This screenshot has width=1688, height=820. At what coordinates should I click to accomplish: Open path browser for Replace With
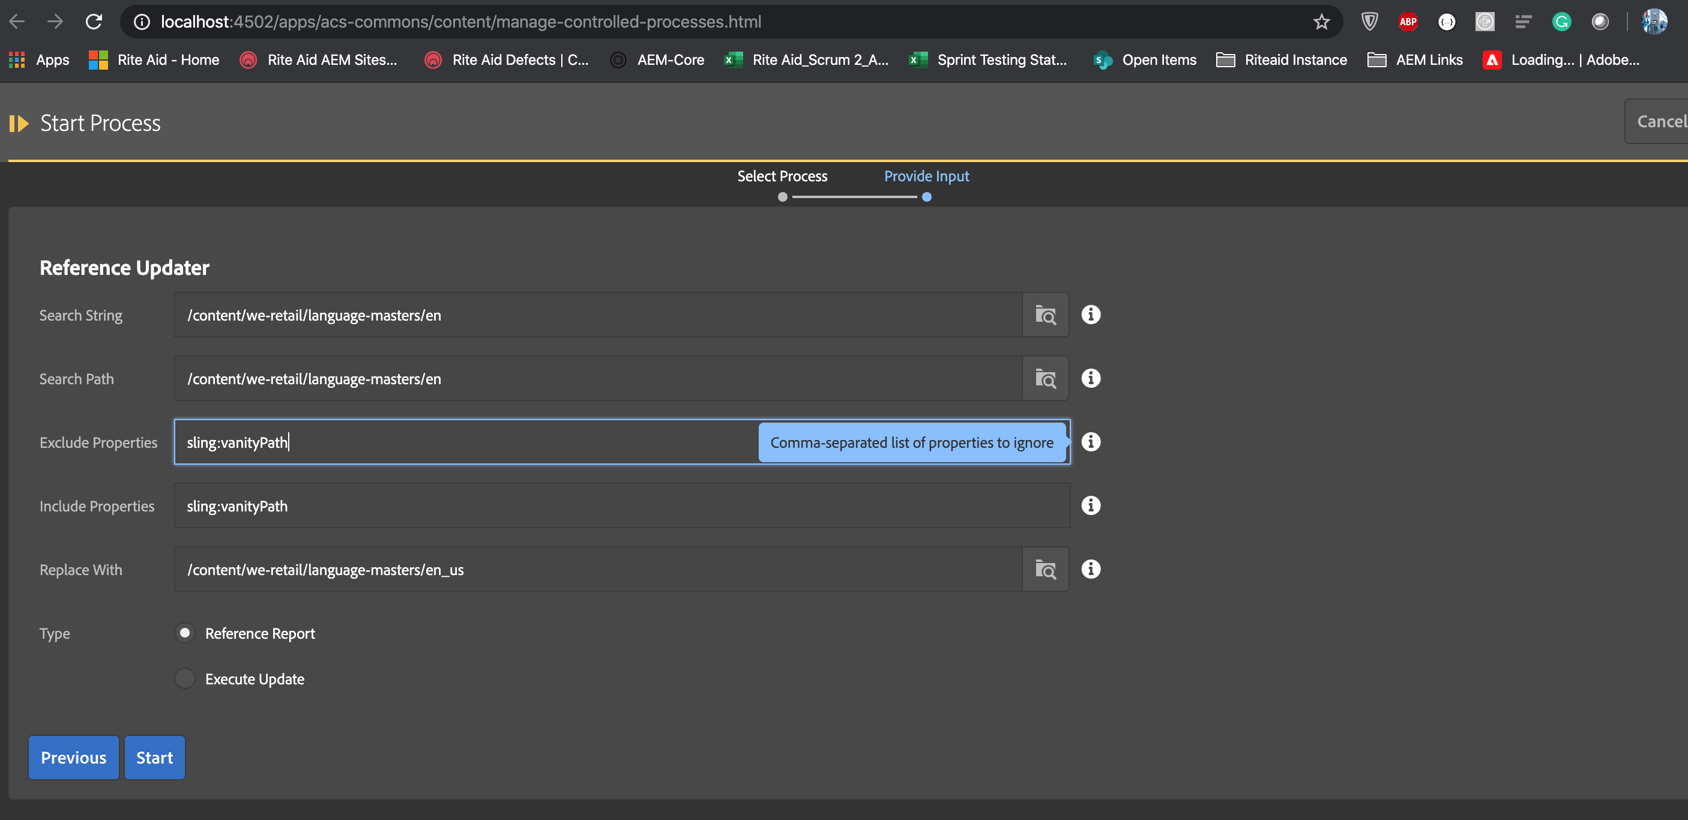1045,570
